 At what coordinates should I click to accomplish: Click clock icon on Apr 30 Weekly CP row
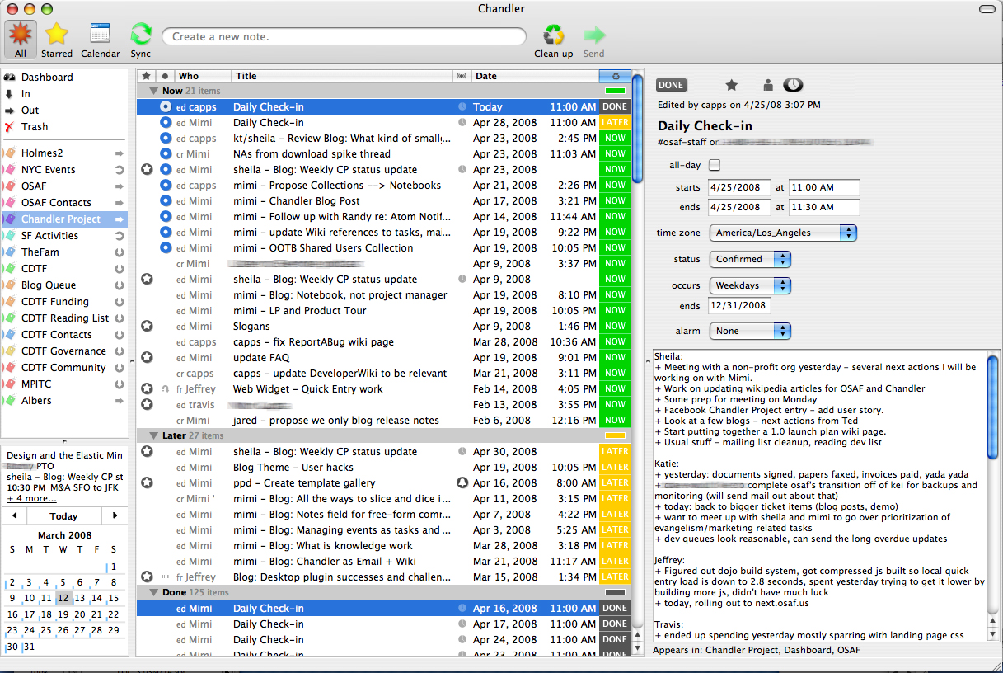point(462,452)
